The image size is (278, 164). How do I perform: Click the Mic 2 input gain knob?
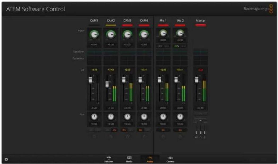[180, 33]
